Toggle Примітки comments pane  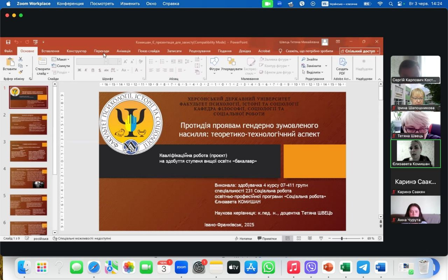(x=267, y=238)
